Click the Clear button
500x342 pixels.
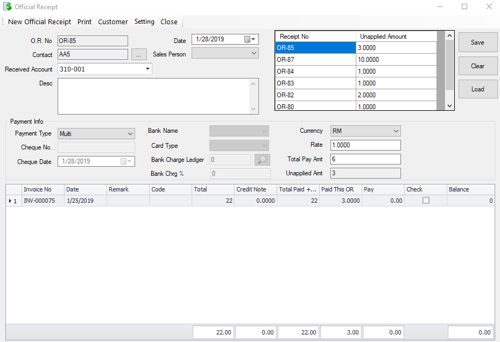478,66
